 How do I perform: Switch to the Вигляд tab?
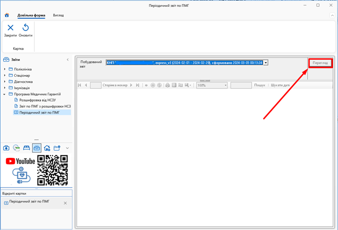pos(58,15)
